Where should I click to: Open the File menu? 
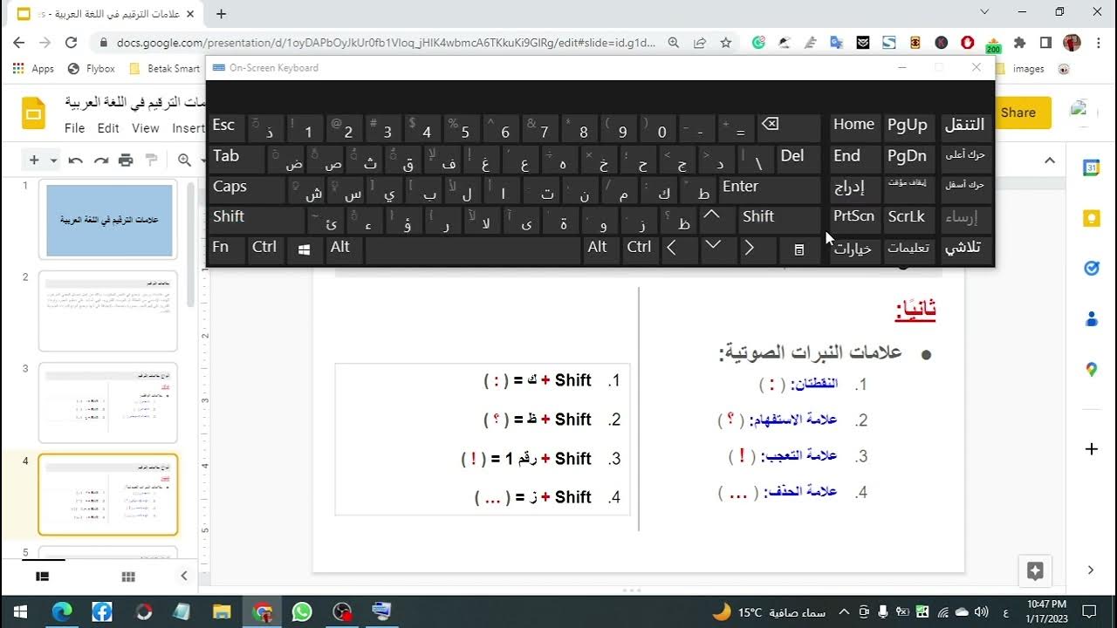coord(75,128)
